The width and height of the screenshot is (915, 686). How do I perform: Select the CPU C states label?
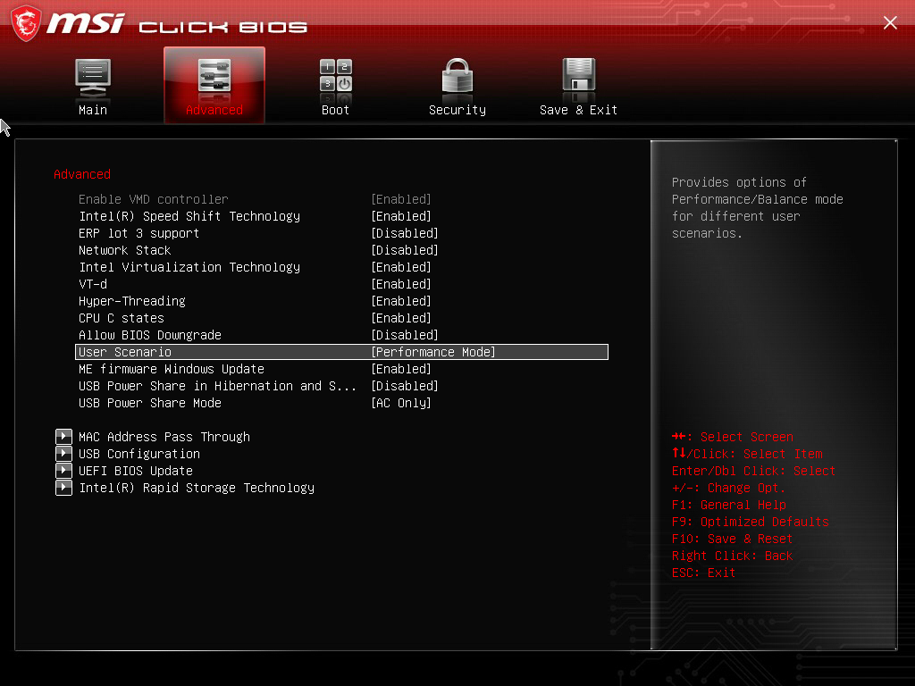coord(121,318)
